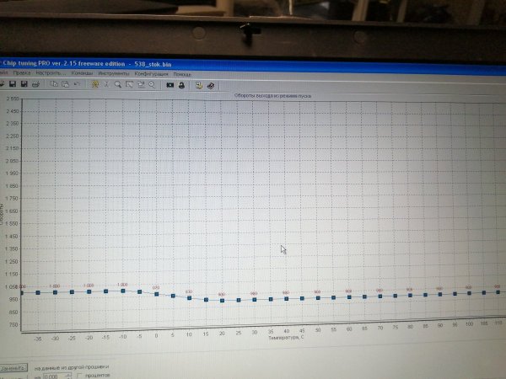This screenshot has width=506, height=379.
Task: Open the "Помощь" menu
Action: (x=182, y=73)
